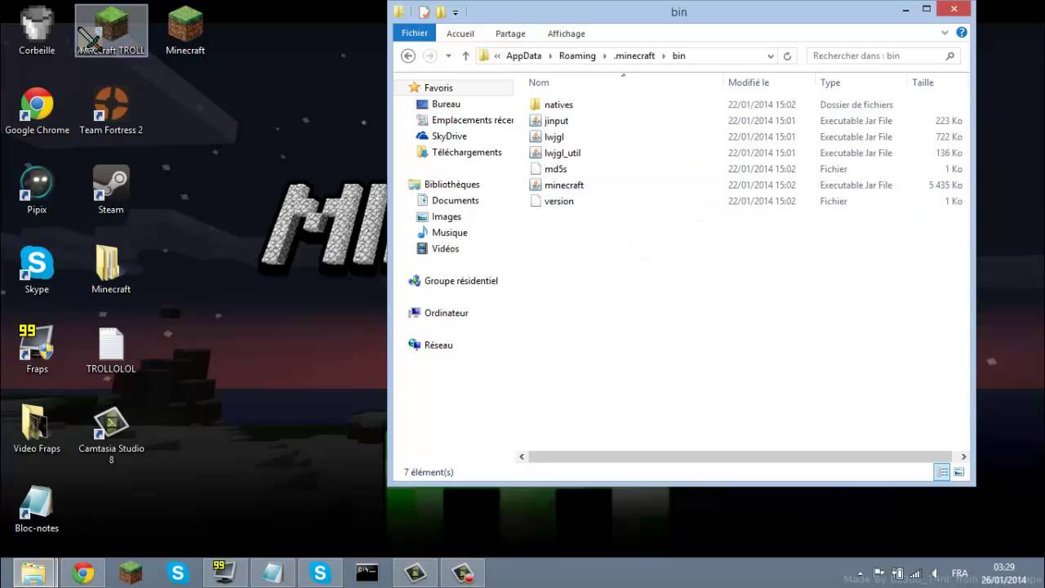Viewport: 1045px width, 588px height.
Task: Select the Minecraft grass block shortcut on desktop
Action: [185, 31]
